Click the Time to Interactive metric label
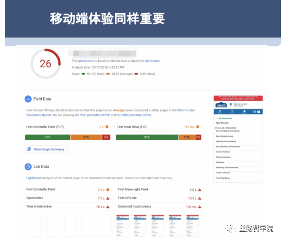Screen dimensions: 282x241 (x=39, y=206)
